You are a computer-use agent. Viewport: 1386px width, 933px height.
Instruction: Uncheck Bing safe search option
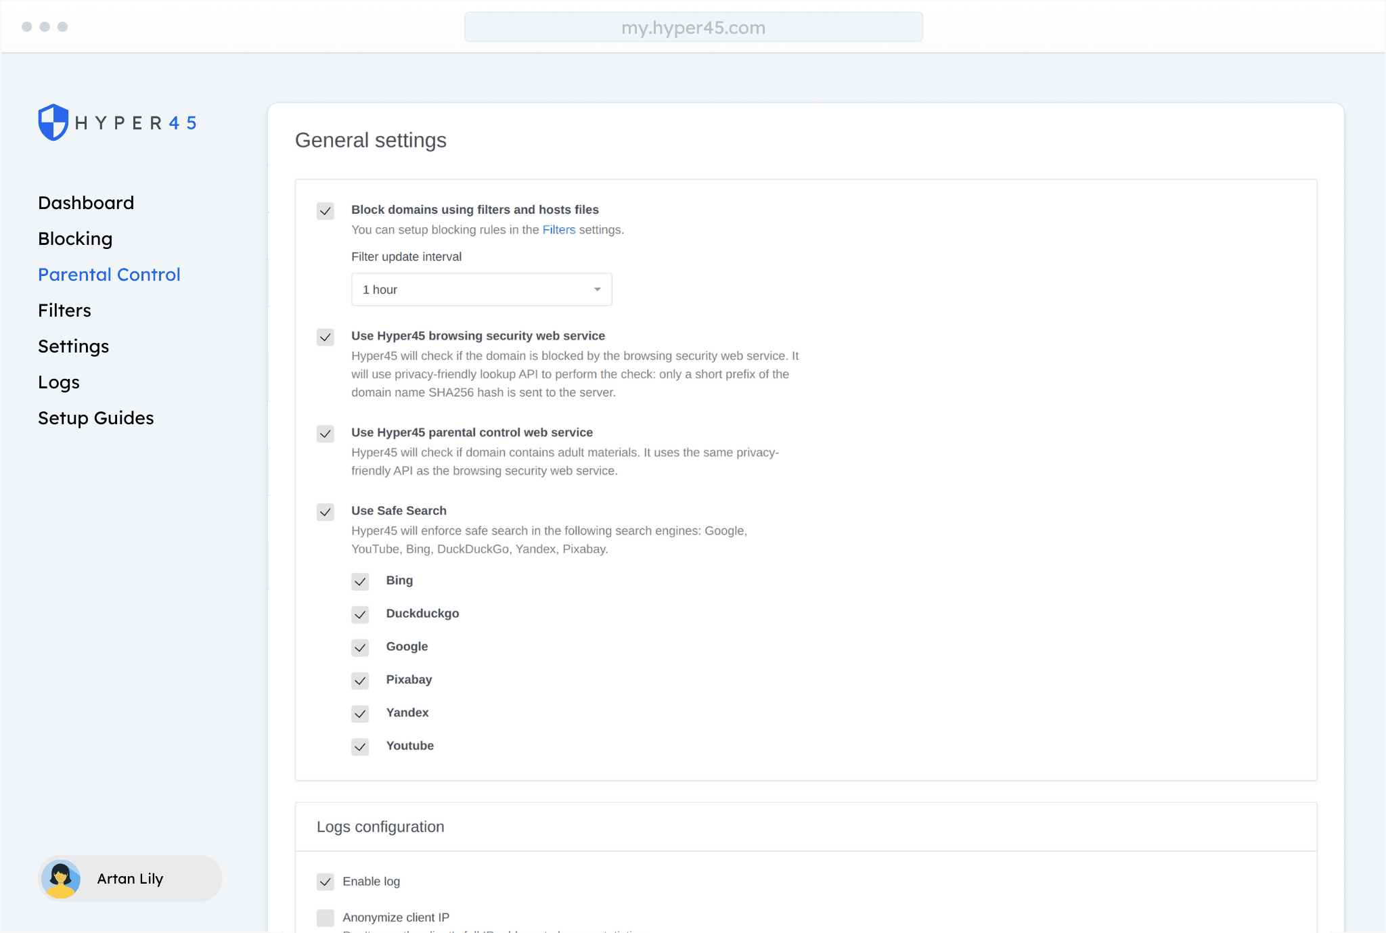360,582
